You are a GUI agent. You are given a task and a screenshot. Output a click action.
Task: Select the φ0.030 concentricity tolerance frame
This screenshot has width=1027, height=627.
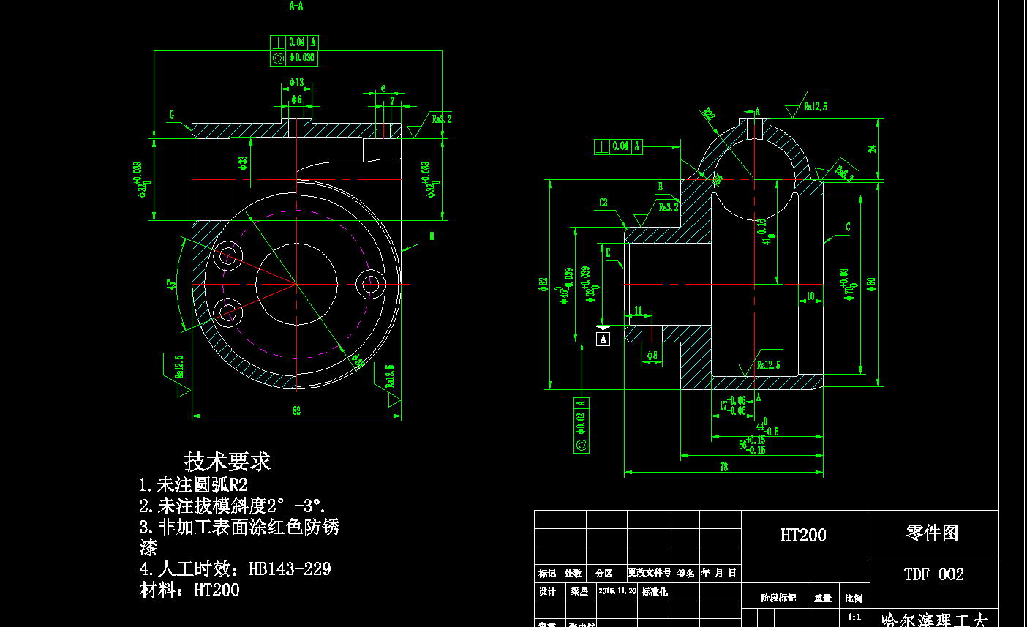point(294,58)
